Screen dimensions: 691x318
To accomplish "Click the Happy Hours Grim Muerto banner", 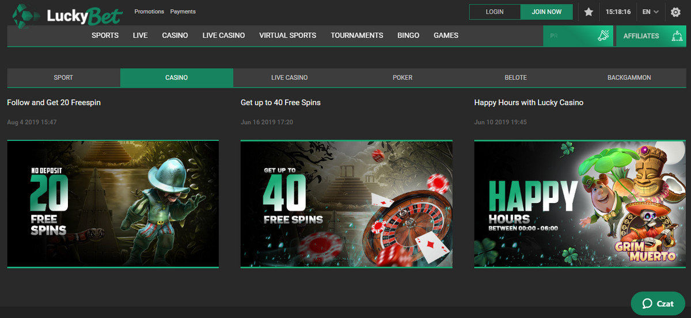I will point(580,204).
